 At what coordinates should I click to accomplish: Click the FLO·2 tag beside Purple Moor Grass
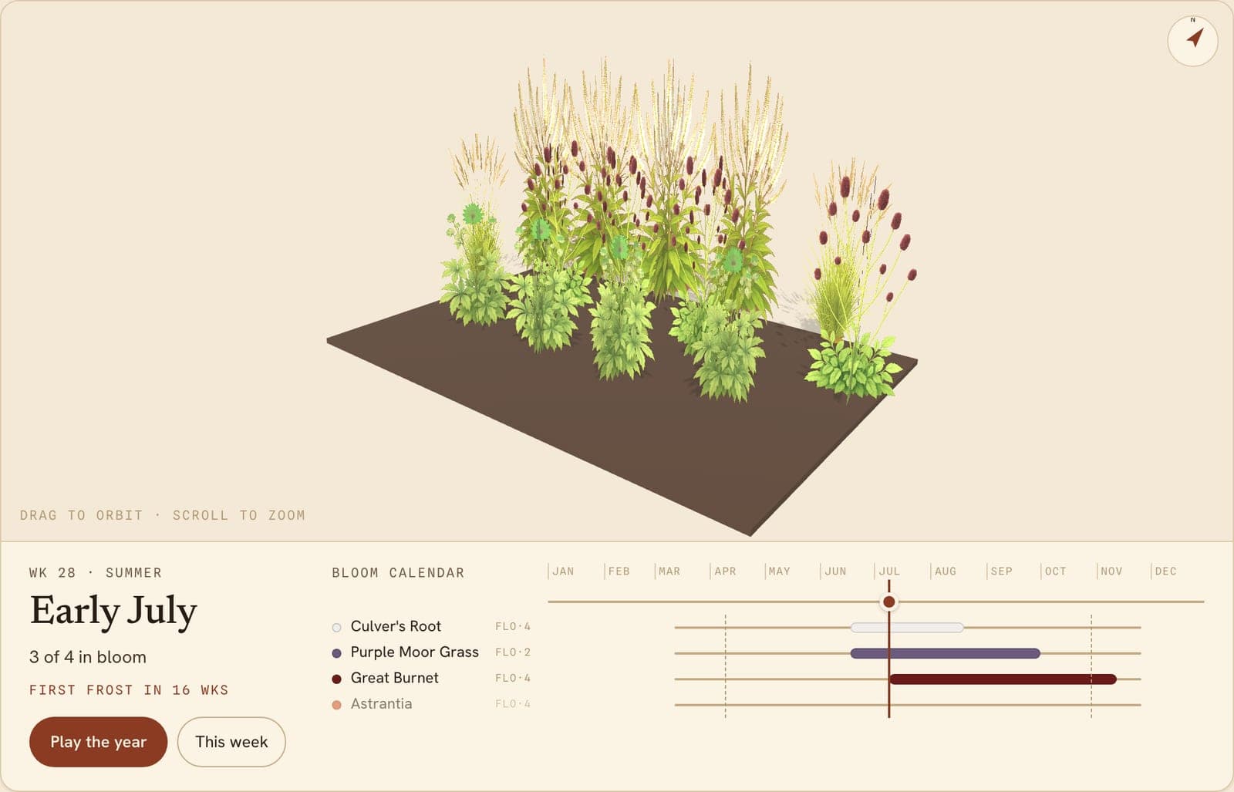click(513, 652)
